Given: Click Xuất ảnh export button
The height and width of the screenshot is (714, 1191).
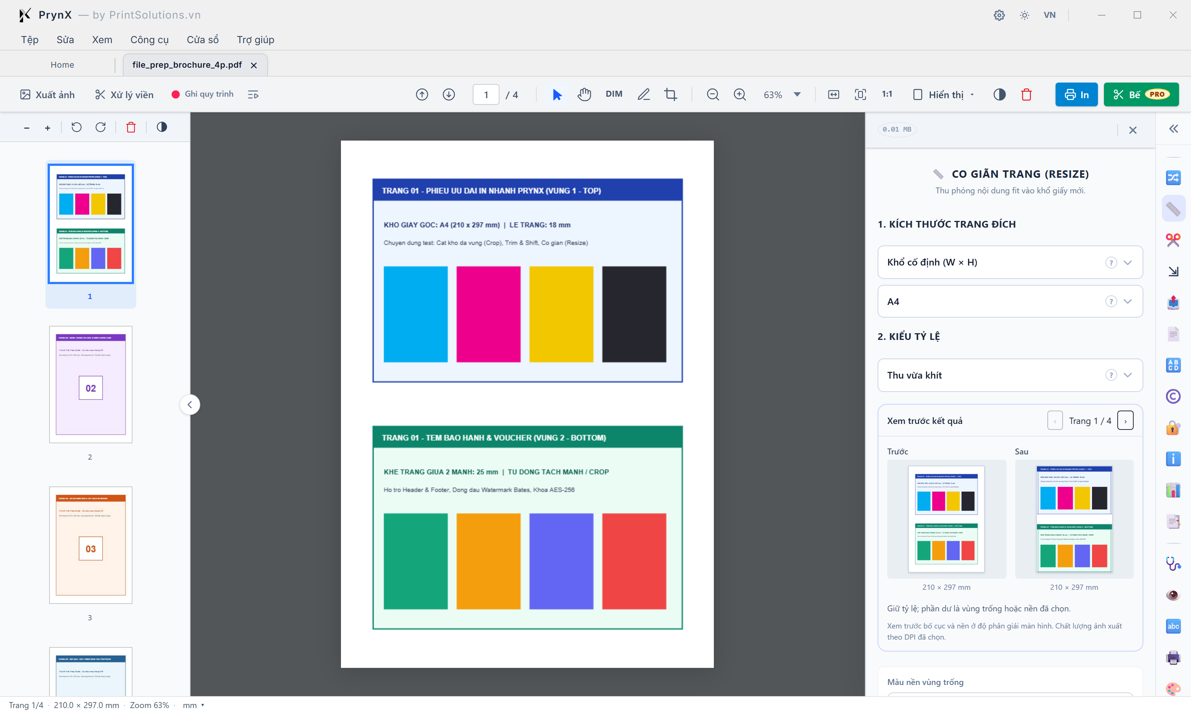Looking at the screenshot, I should pos(48,95).
